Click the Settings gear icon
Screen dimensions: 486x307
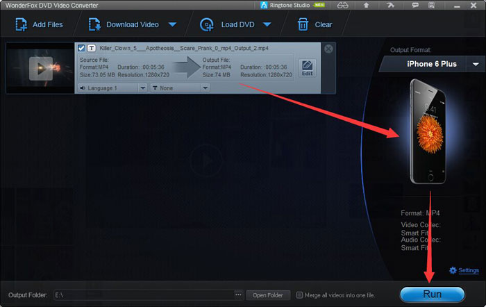[x=453, y=270]
